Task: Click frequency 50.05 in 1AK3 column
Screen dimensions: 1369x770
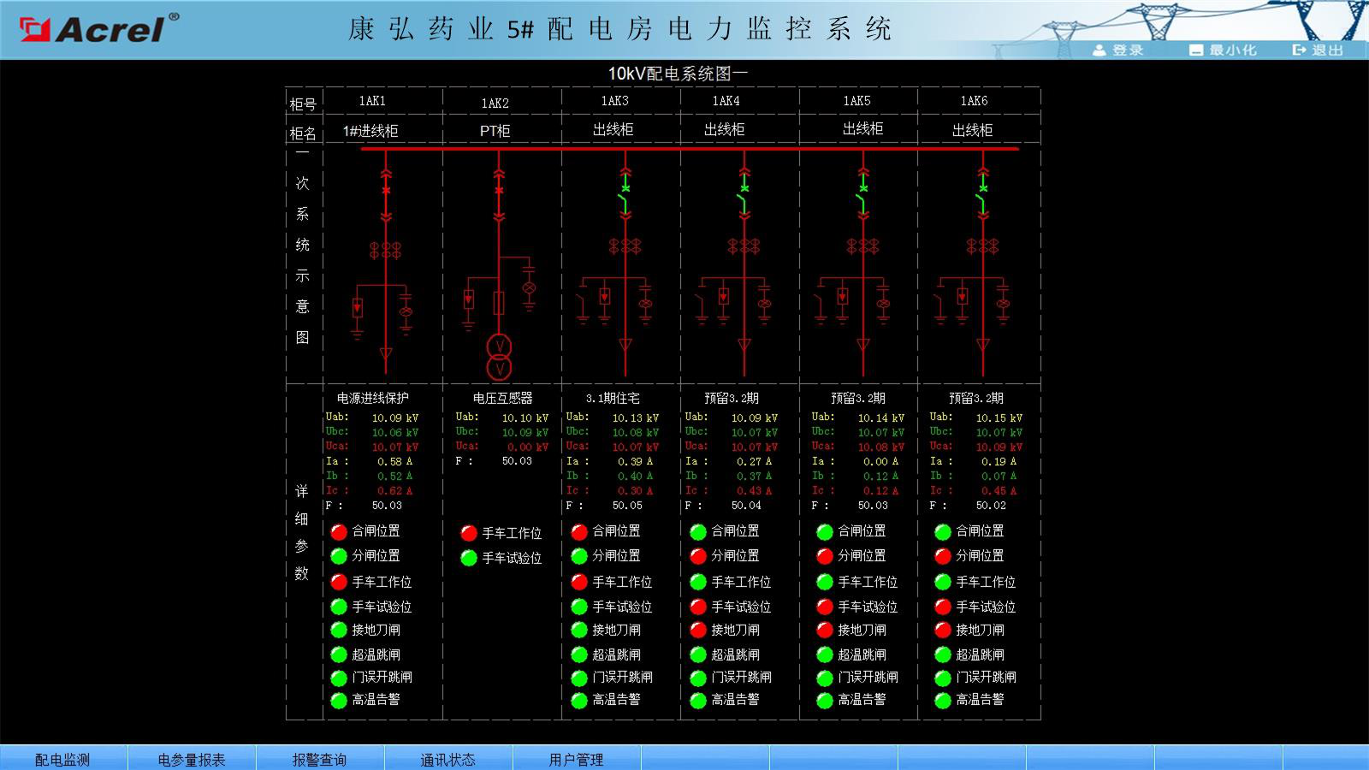Action: coord(627,506)
